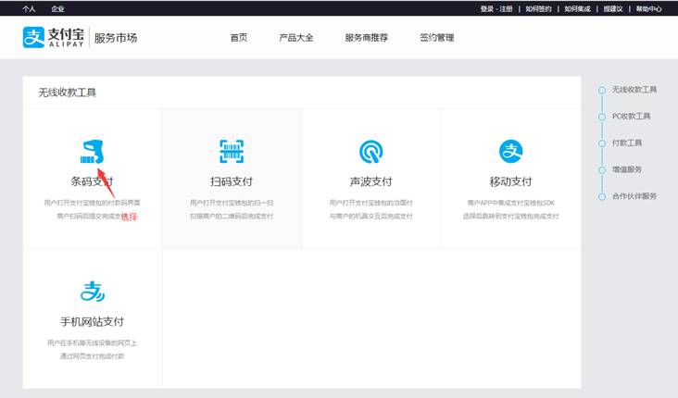Select the 扫码支付 title text
The height and width of the screenshot is (398, 678).
click(232, 181)
